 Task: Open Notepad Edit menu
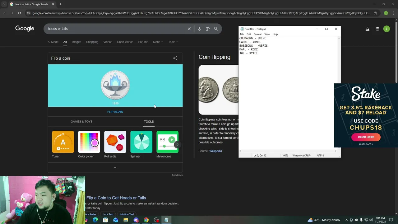click(249, 34)
